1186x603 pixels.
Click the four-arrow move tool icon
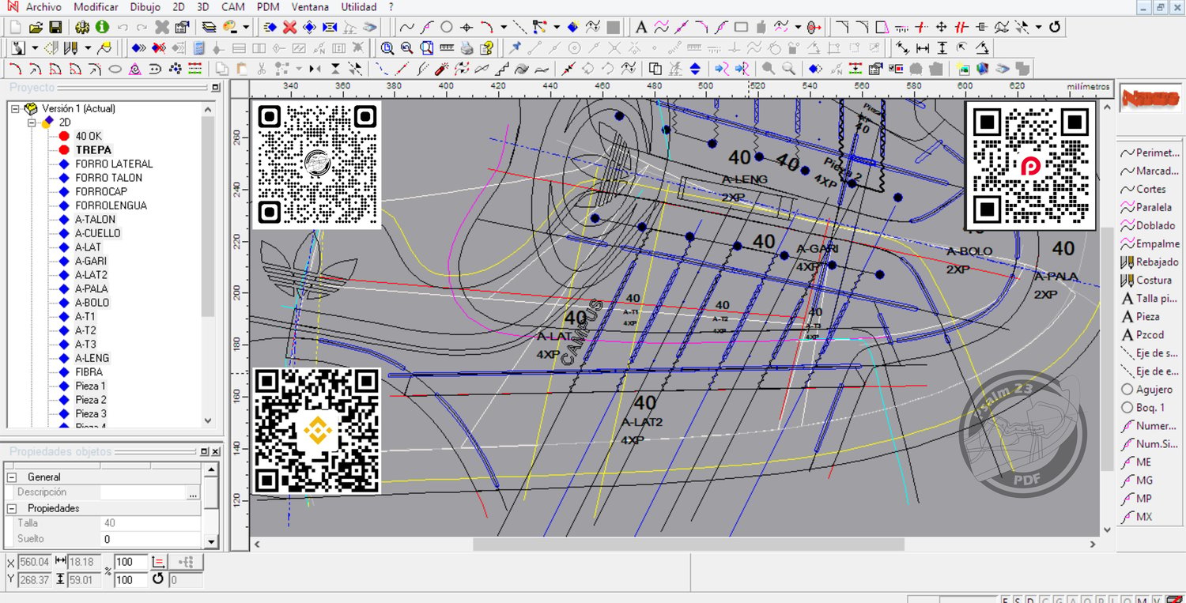pyautogui.click(x=941, y=27)
